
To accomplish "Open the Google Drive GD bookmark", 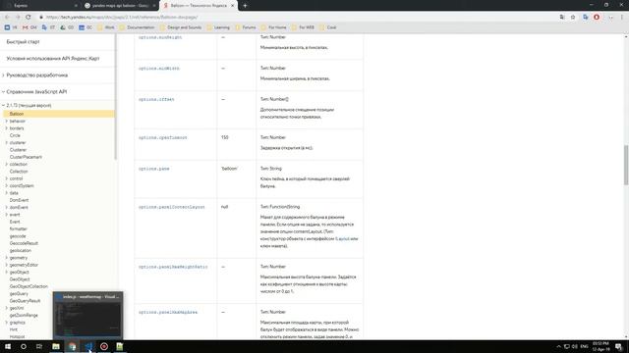I will click(67, 27).
